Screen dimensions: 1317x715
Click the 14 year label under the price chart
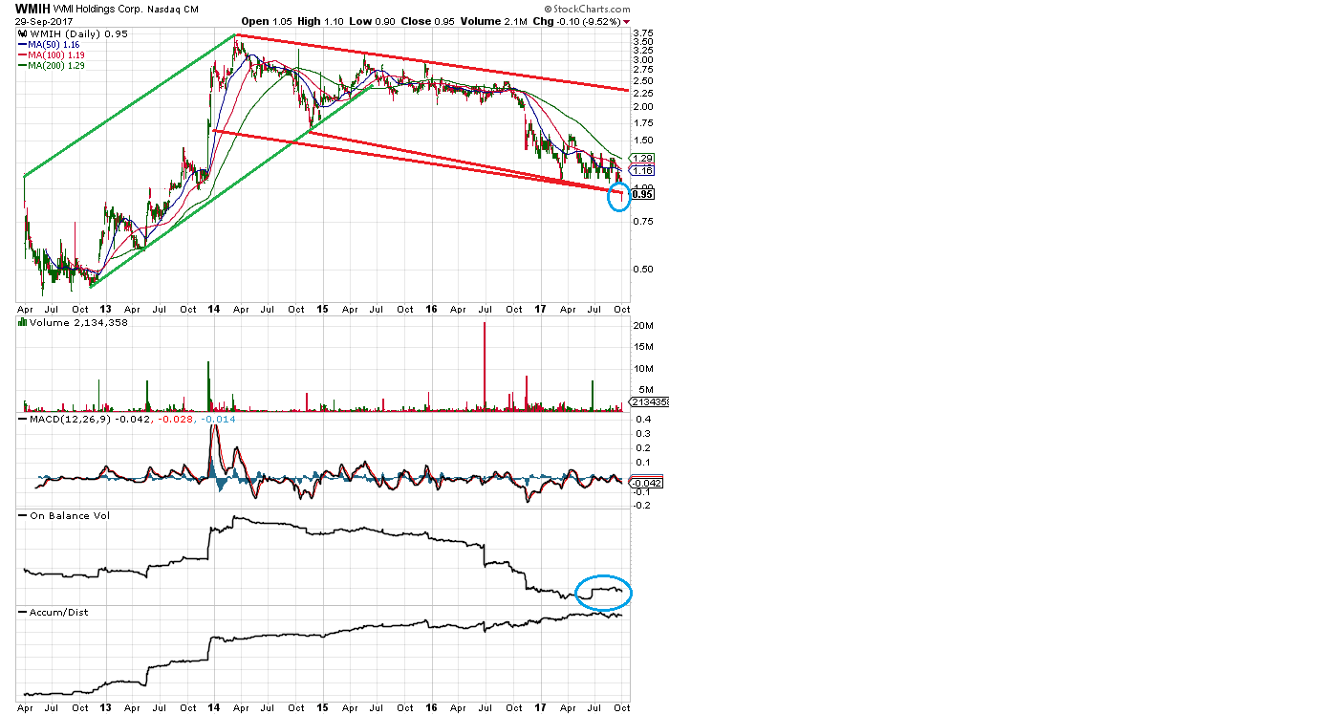(x=213, y=310)
